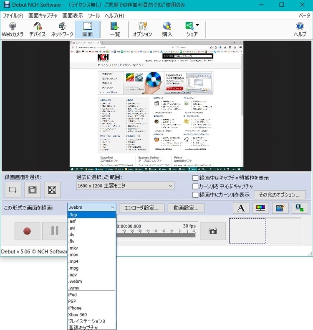
Task: Open text caption overlay tool
Action: pos(241,208)
